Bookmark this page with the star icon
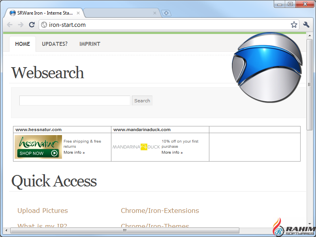This screenshot has width=316, height=237. 294,25
